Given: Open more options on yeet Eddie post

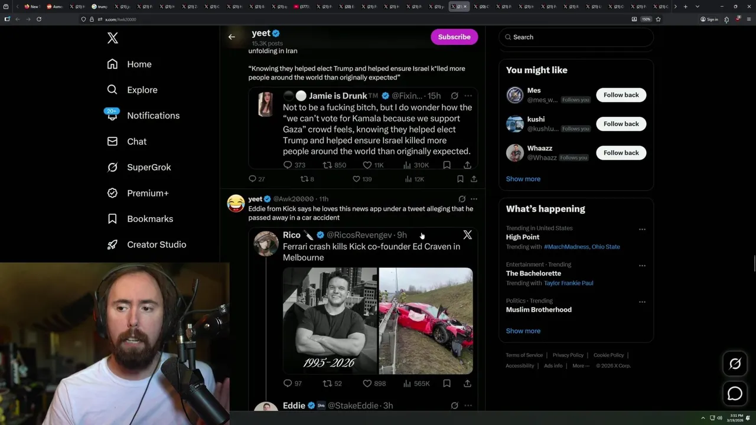Looking at the screenshot, I should [474, 199].
